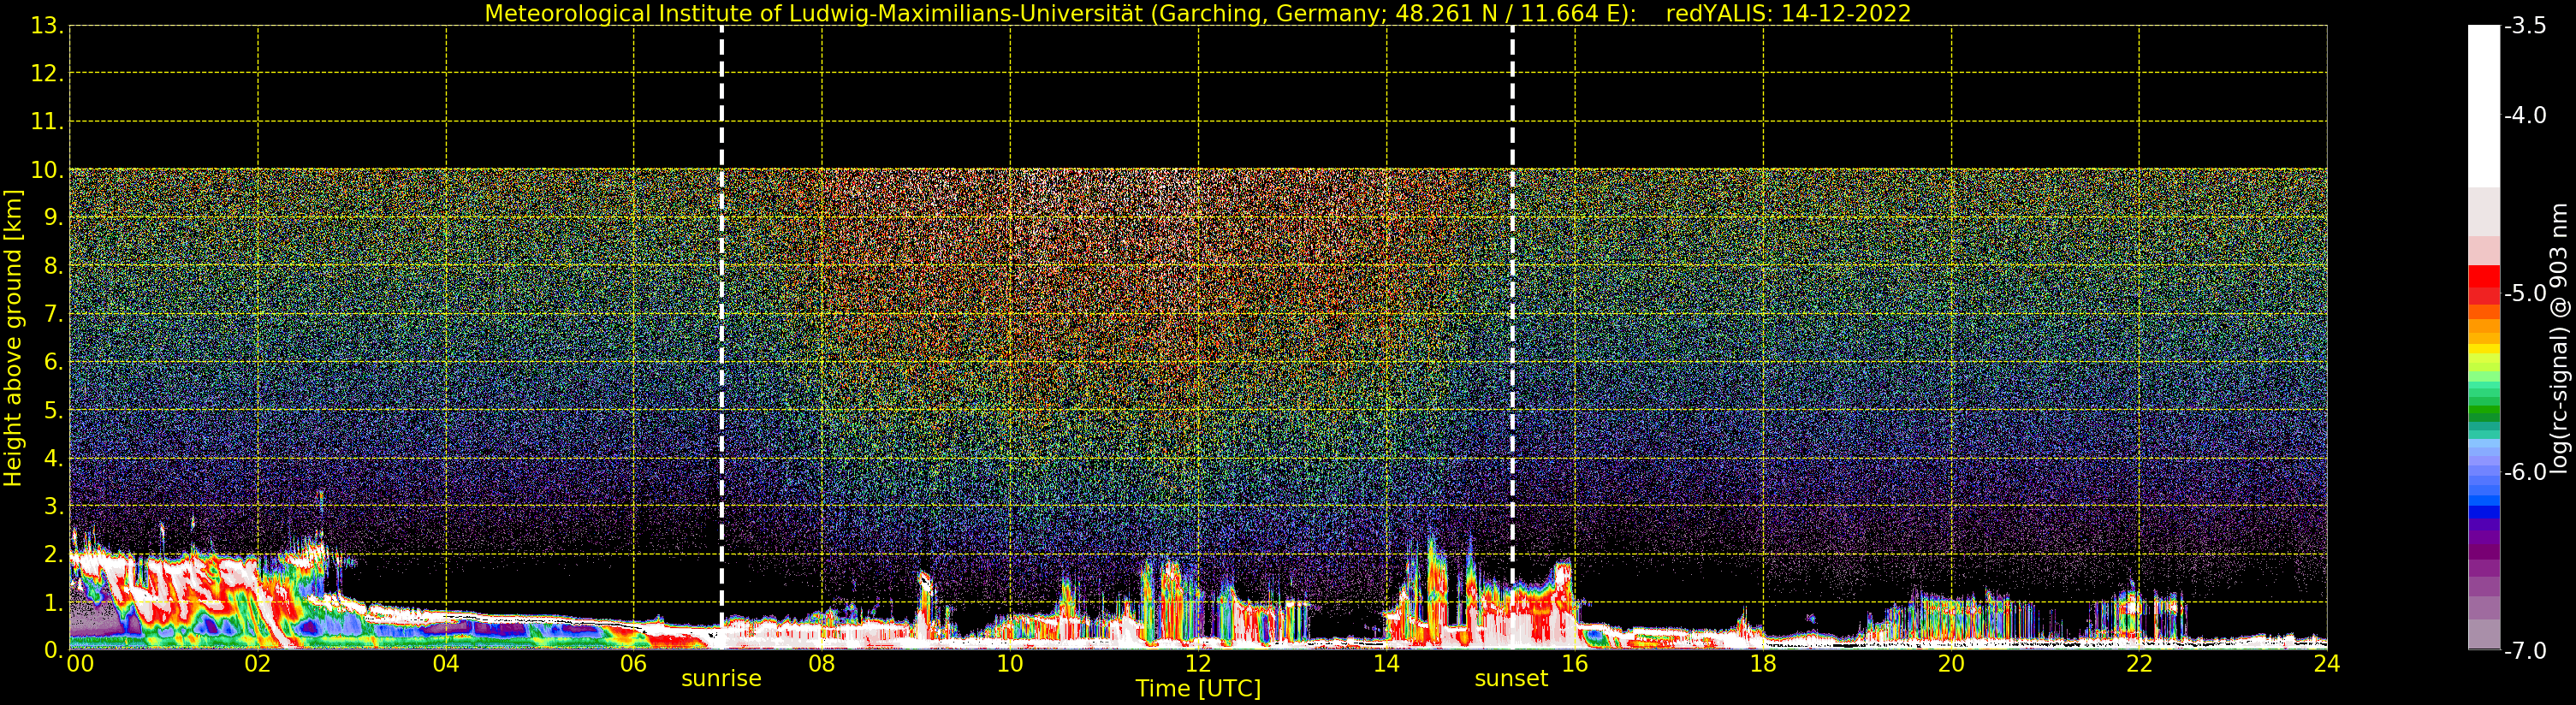Click the plot title mentioning redYALIS: 14-12-2022
This screenshot has height=705, width=2576.
pos(1197,13)
